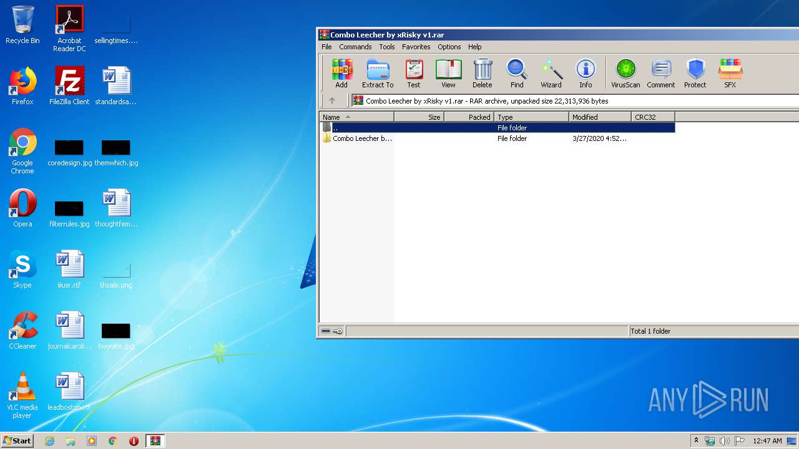Select the sellingtimes desktop file

point(116,31)
